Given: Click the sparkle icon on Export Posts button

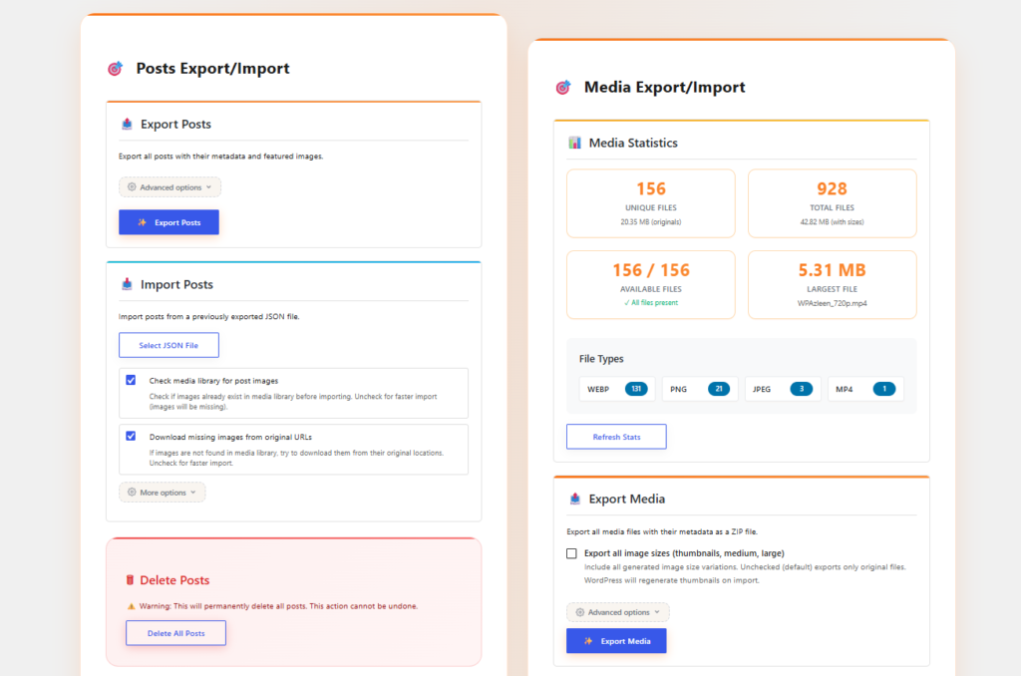Looking at the screenshot, I should pyautogui.click(x=142, y=222).
